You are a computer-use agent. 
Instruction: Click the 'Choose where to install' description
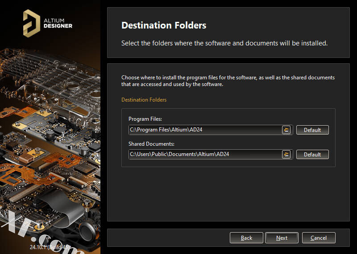(228, 81)
